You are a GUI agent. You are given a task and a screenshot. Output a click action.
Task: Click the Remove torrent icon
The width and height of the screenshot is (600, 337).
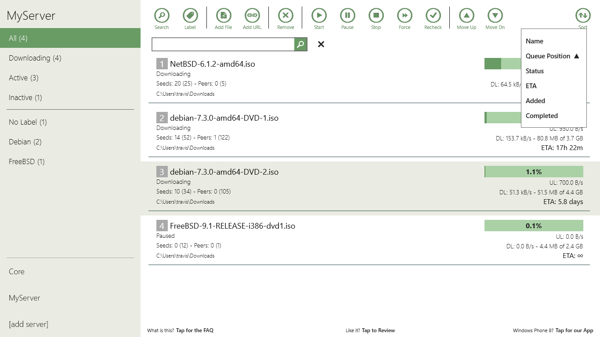[286, 15]
